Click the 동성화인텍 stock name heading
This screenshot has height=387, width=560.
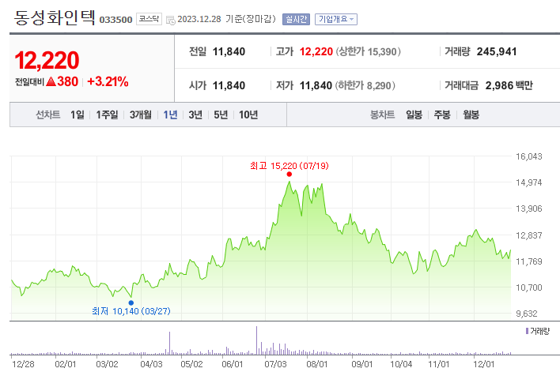click(55, 17)
